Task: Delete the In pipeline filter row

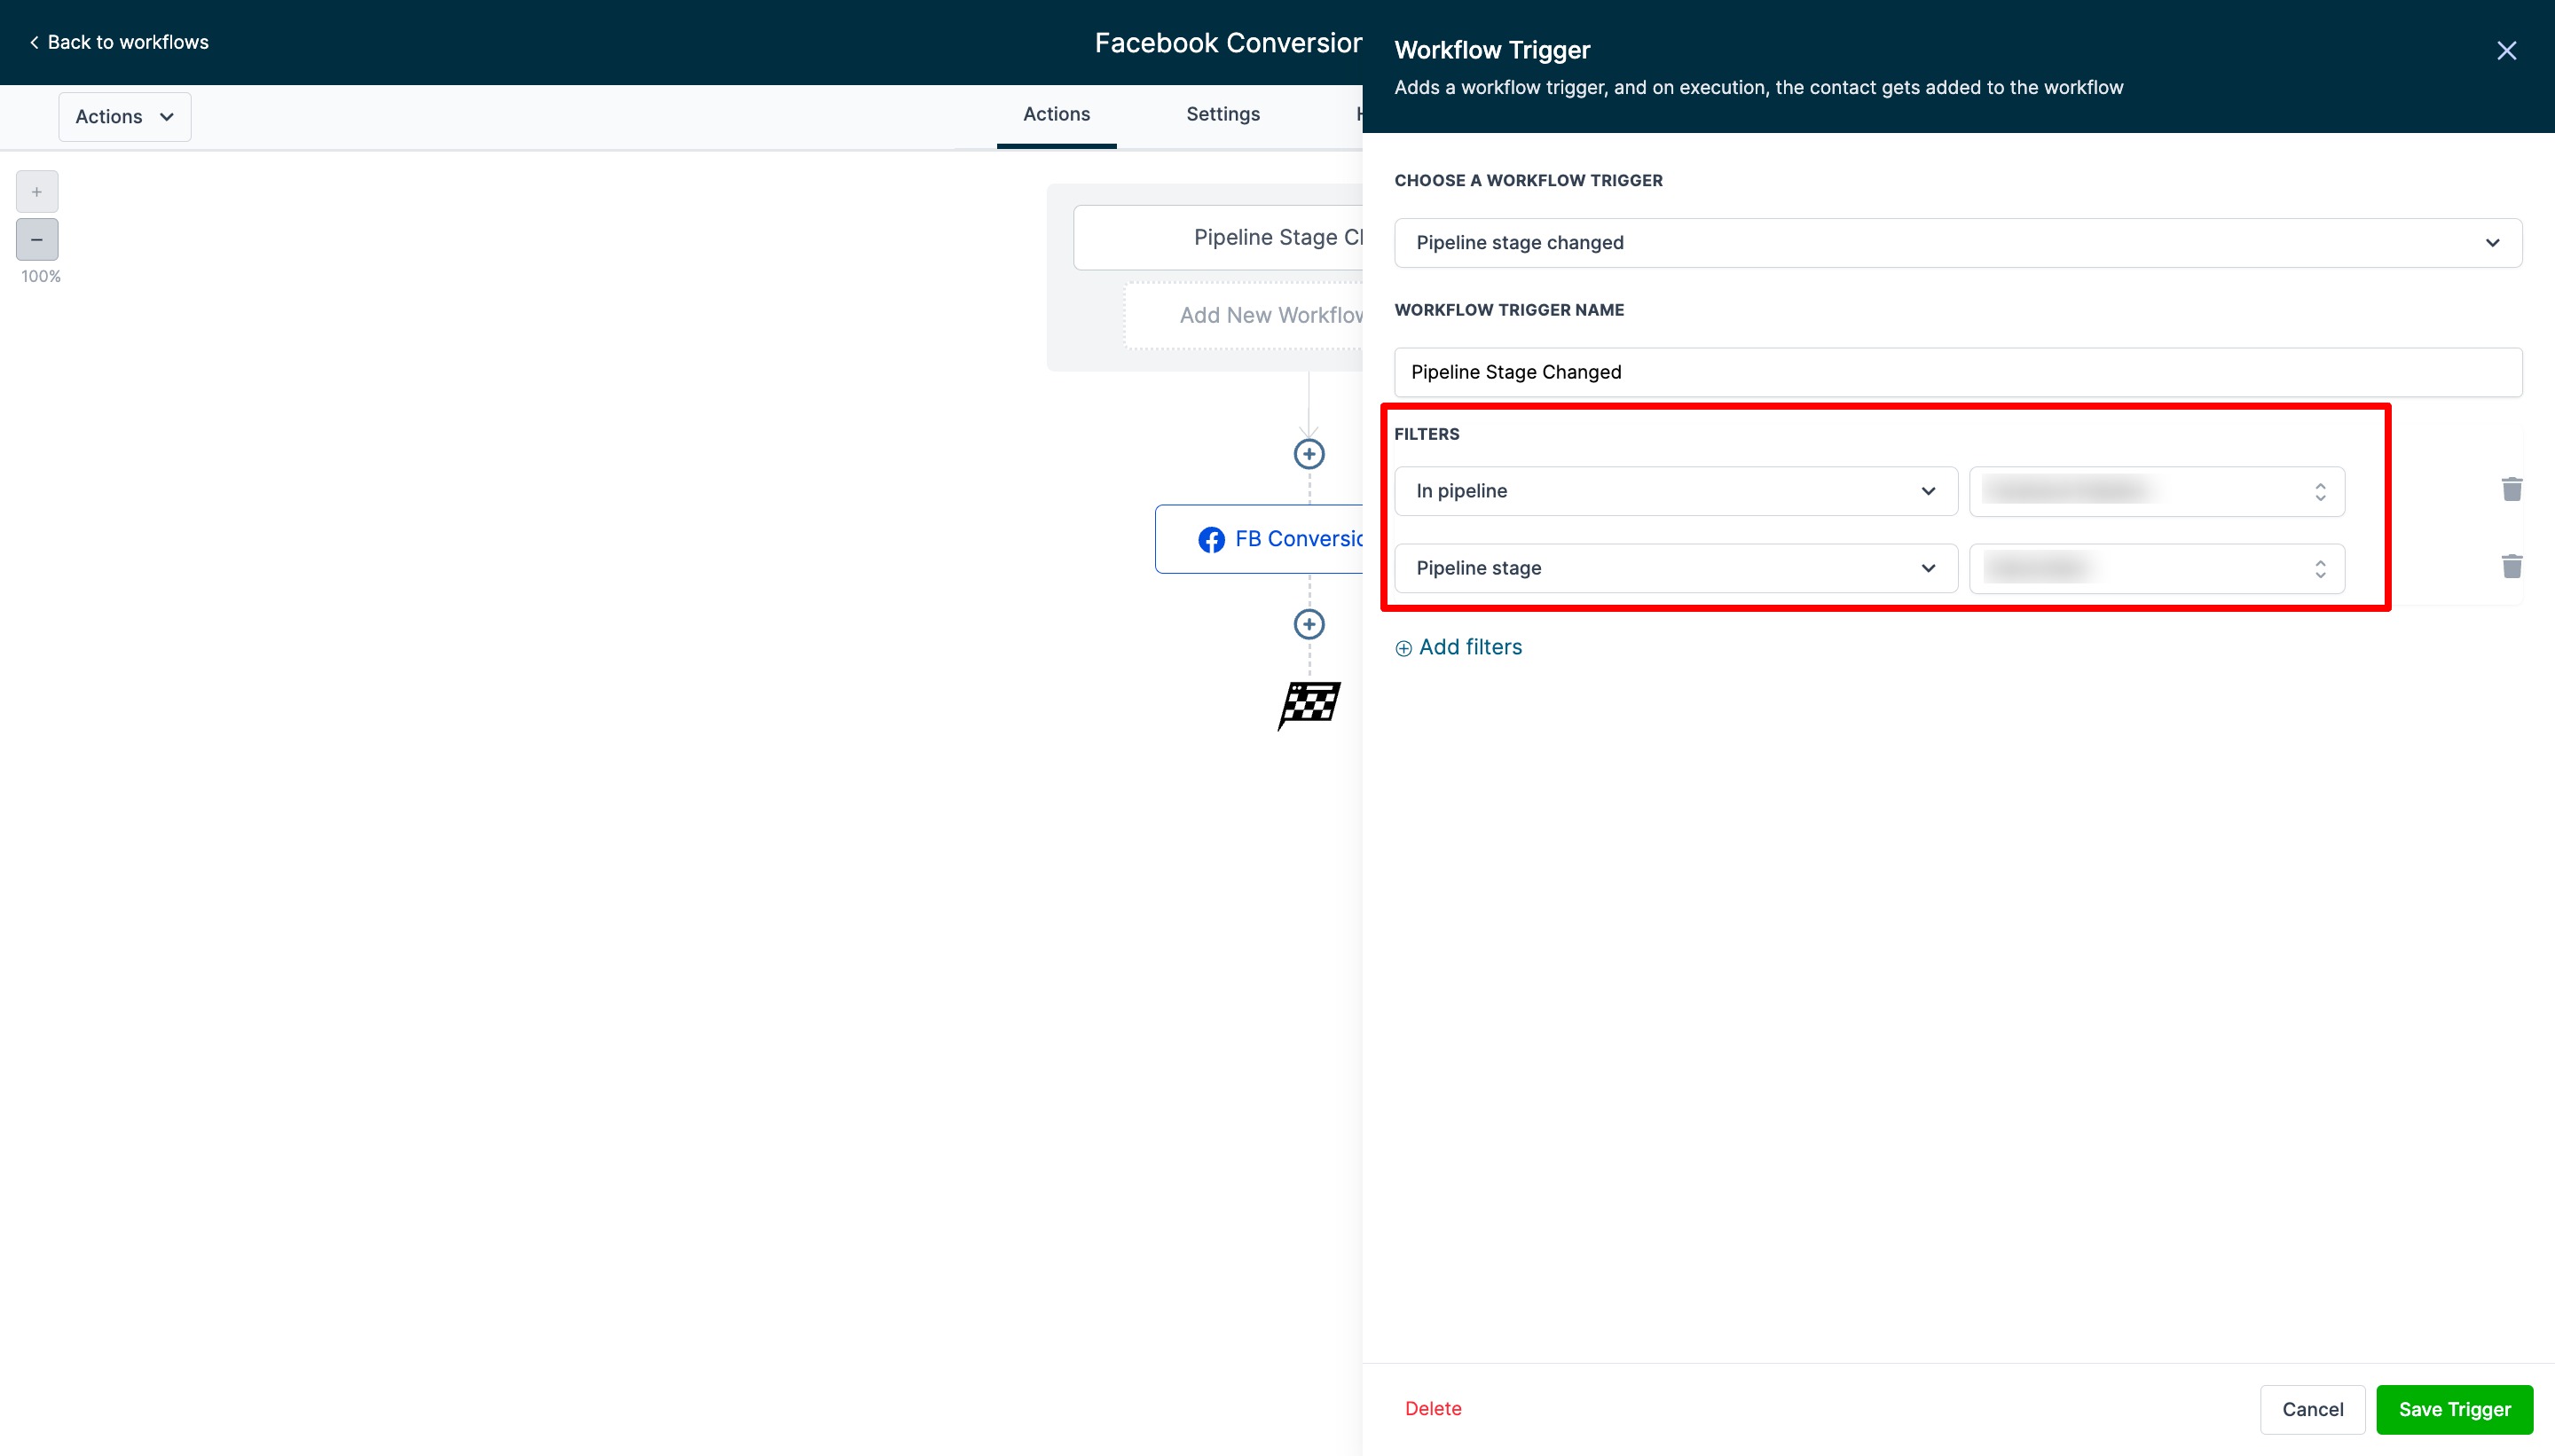Action: click(2511, 489)
